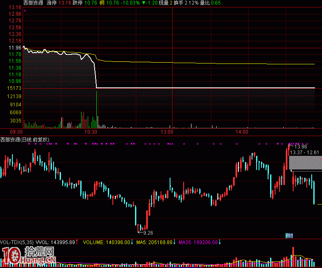Click the 6069 volume axis label
Screen dimensions: 322x268
[x=16, y=113]
